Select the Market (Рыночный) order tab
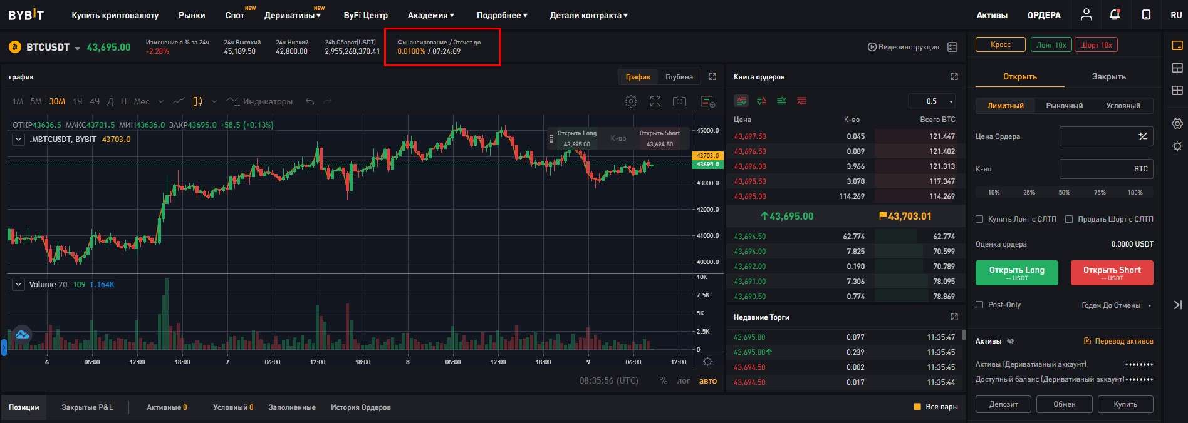 1064,106
